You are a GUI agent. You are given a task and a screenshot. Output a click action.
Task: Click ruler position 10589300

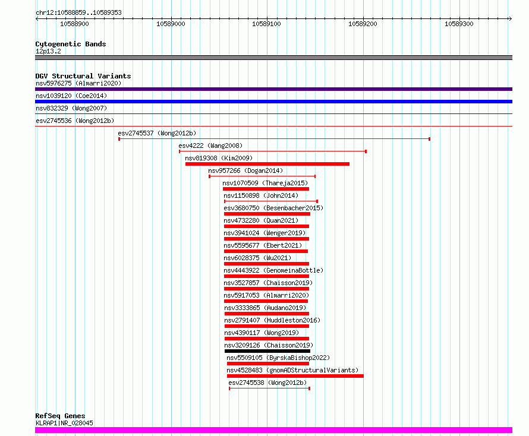coord(459,24)
